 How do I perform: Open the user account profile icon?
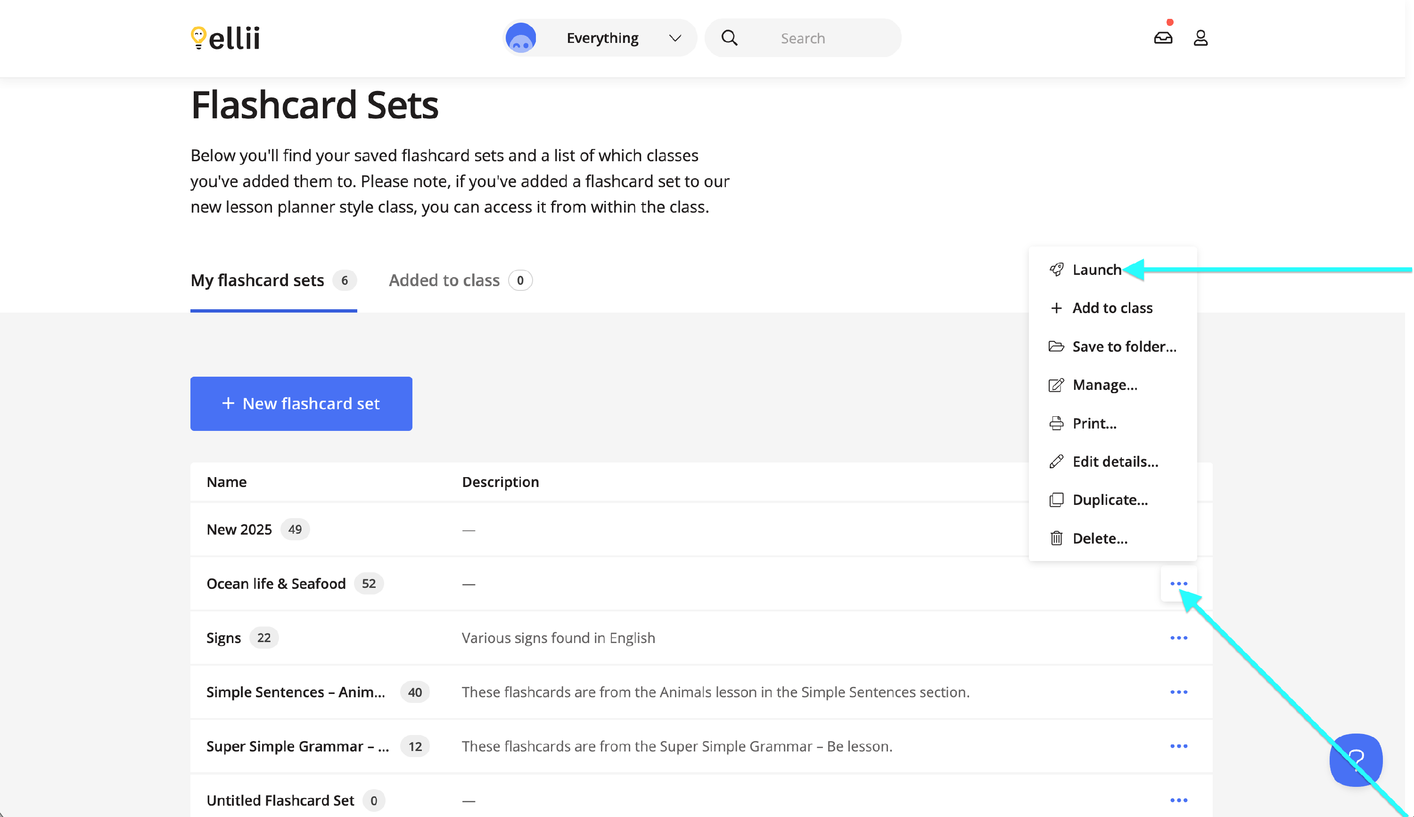coord(1200,38)
